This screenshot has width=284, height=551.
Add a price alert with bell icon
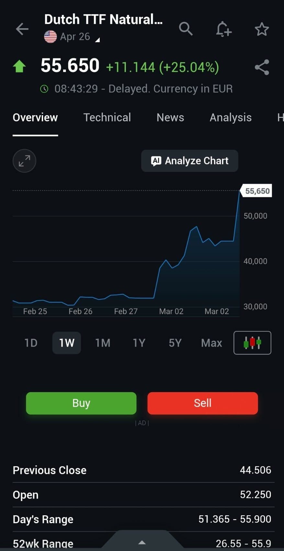(x=223, y=29)
